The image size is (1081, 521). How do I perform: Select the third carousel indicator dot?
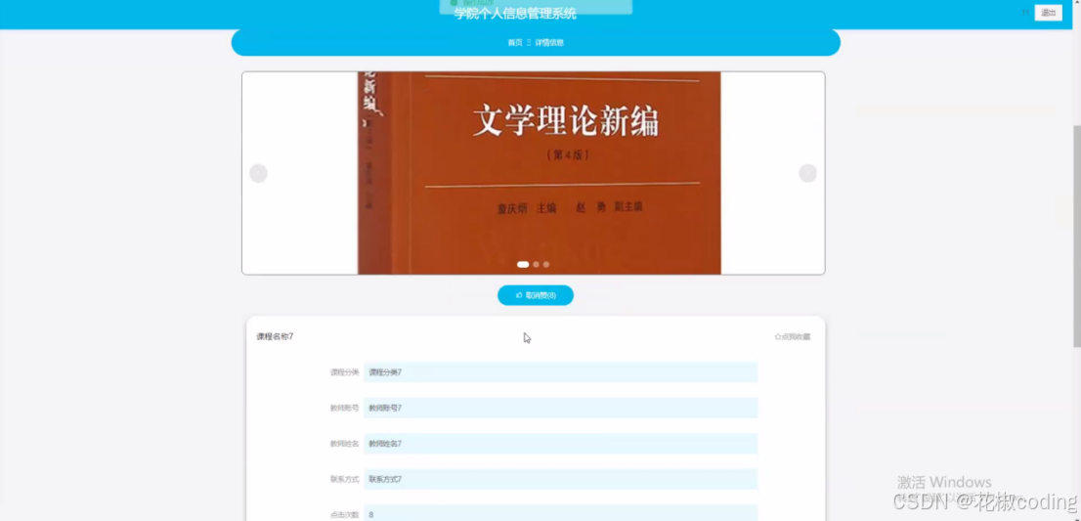click(x=546, y=265)
